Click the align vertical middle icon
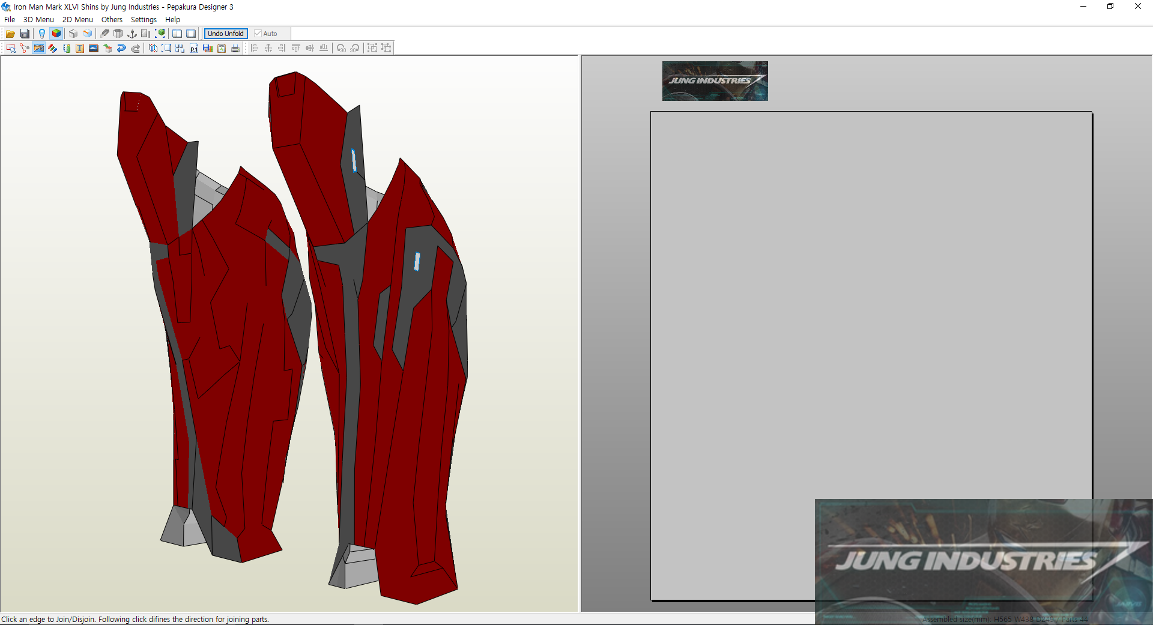Screen dimensions: 1153x625 click(x=310, y=48)
